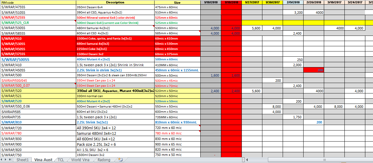Select 1500ml Coke, sprite, and Fanta description
The image size is (373, 163).
click(115, 39)
